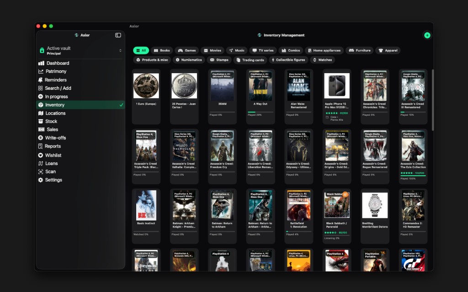
Task: Open Assassin's Creed Valhalla card
Action: coord(184,156)
